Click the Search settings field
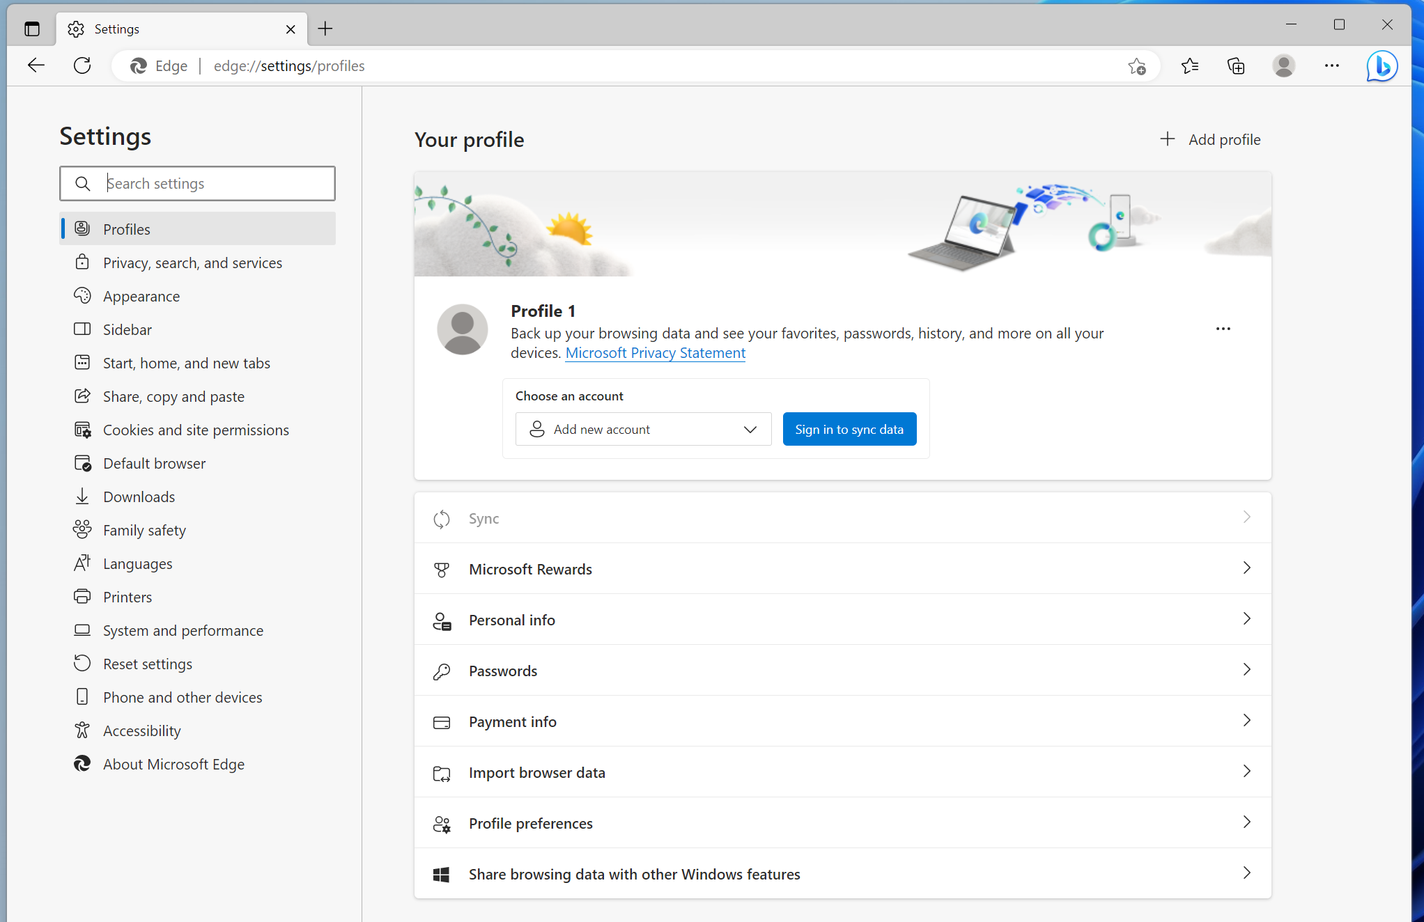Screen dimensions: 1424x922 click(198, 184)
